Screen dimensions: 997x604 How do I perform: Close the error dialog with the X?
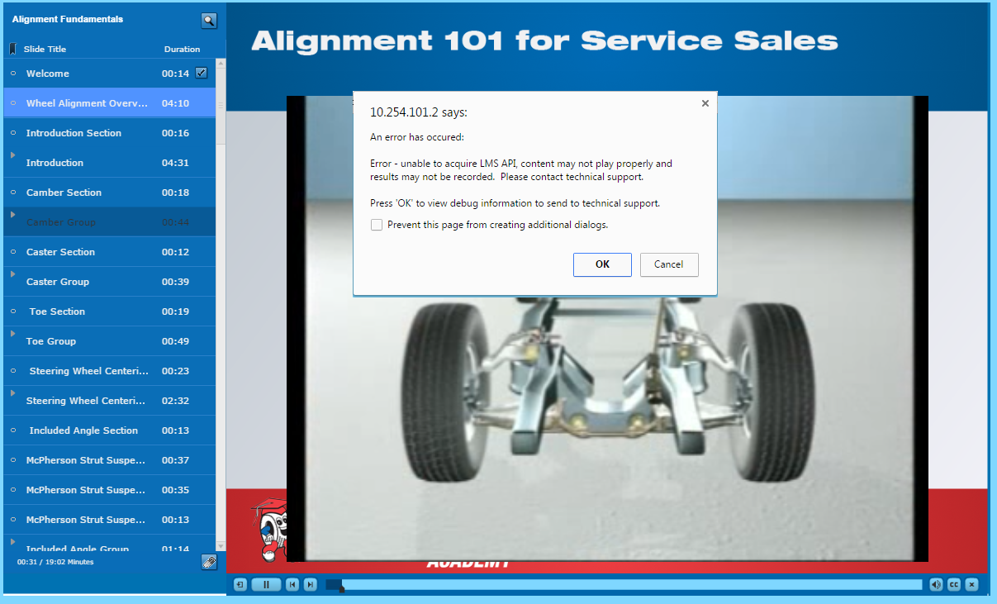tap(705, 103)
